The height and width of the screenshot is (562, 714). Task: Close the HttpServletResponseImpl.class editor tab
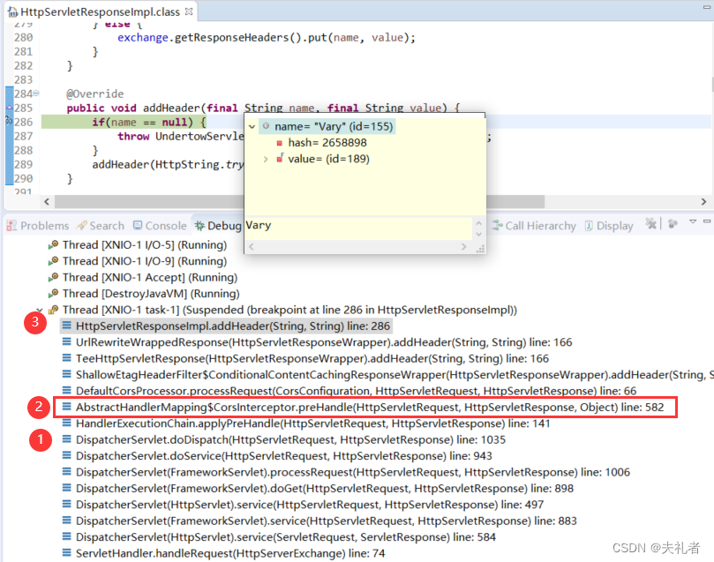tap(189, 11)
